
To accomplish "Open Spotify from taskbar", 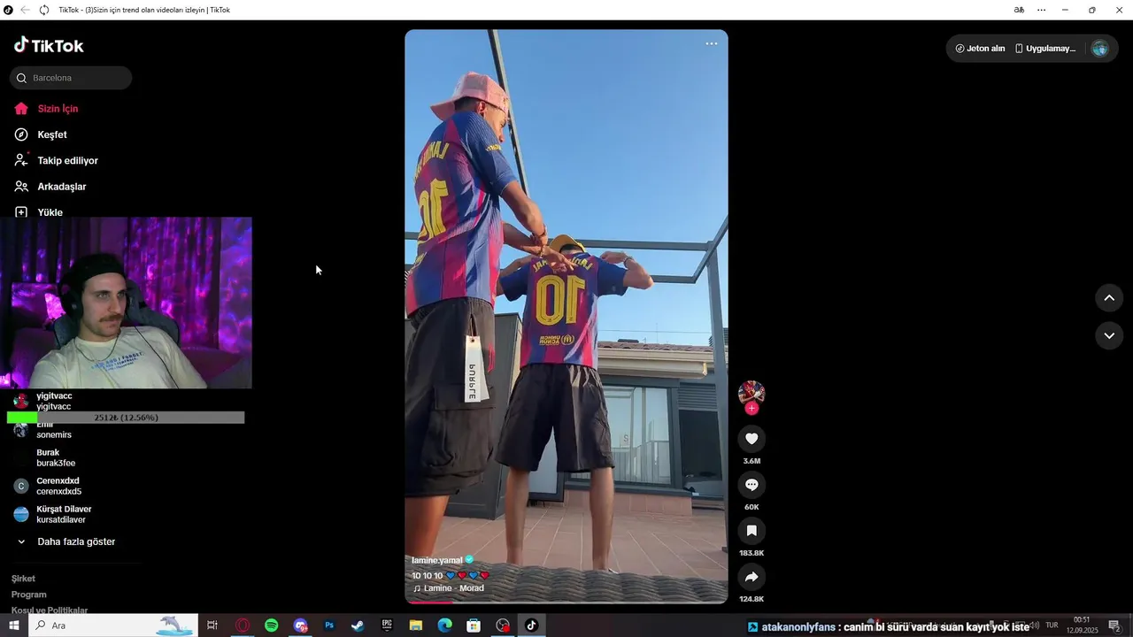I will click(272, 625).
